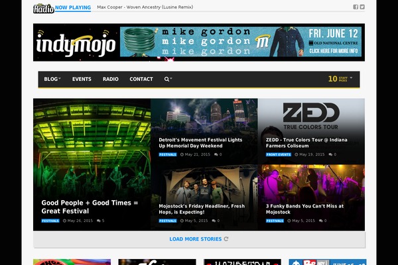This screenshot has width=398, height=265.
Task: Click the date May 5, 2015 on Fresh Hops article
Action: (196, 221)
